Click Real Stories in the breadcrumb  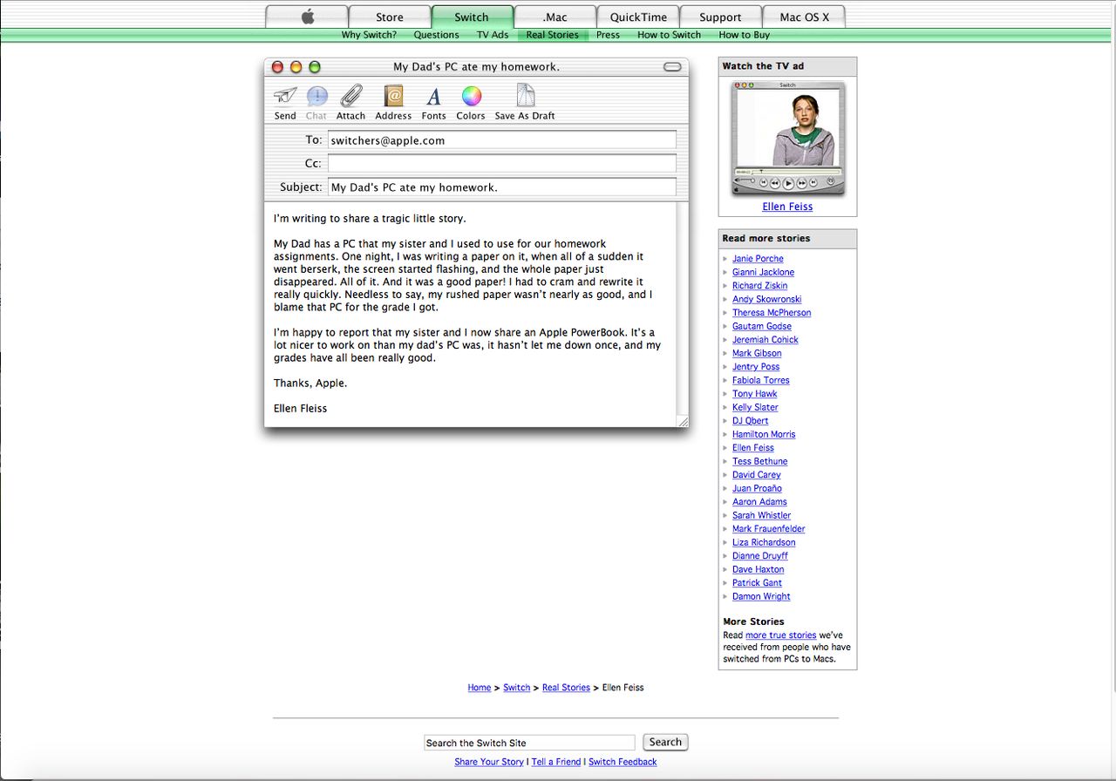(x=566, y=688)
